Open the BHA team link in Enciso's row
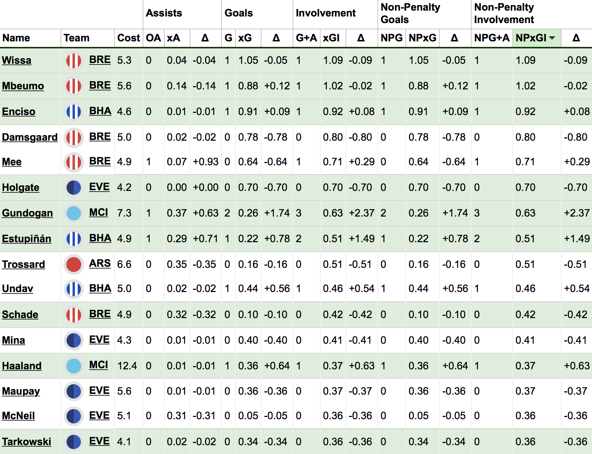This screenshot has width=592, height=454. (x=100, y=111)
